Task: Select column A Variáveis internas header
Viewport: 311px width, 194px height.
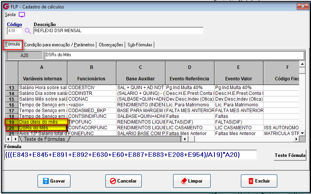Action: pos(43,73)
